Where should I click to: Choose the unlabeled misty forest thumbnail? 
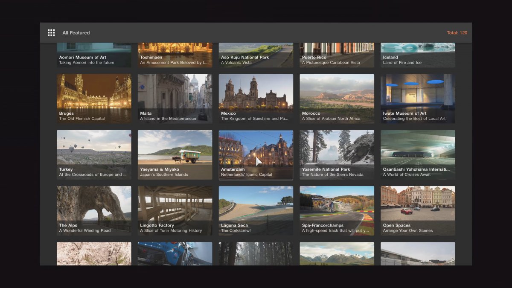coord(256,254)
